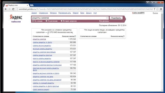The height and width of the screenshot is (93, 165).
Task: Clear the search field with the X icon
Action: click(107, 18)
